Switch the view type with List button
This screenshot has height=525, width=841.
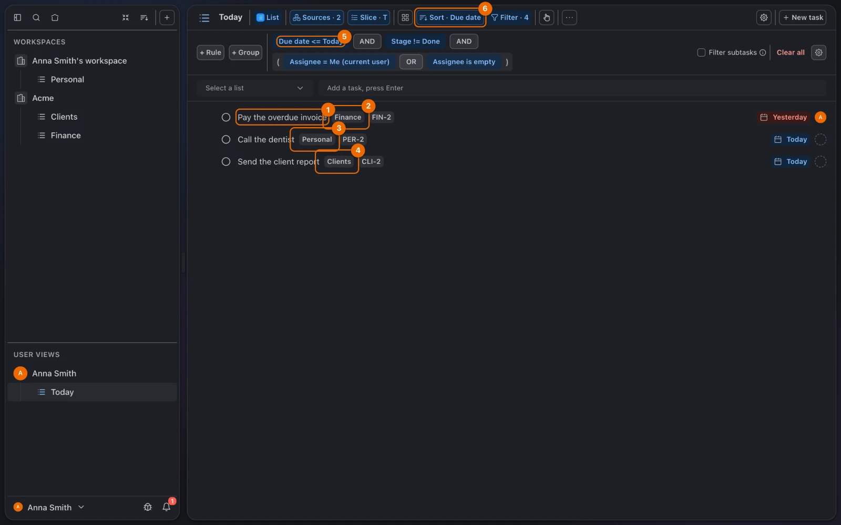(x=268, y=17)
